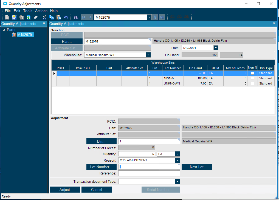
Task: Click the New record toolbar icon
Action: 7,17
